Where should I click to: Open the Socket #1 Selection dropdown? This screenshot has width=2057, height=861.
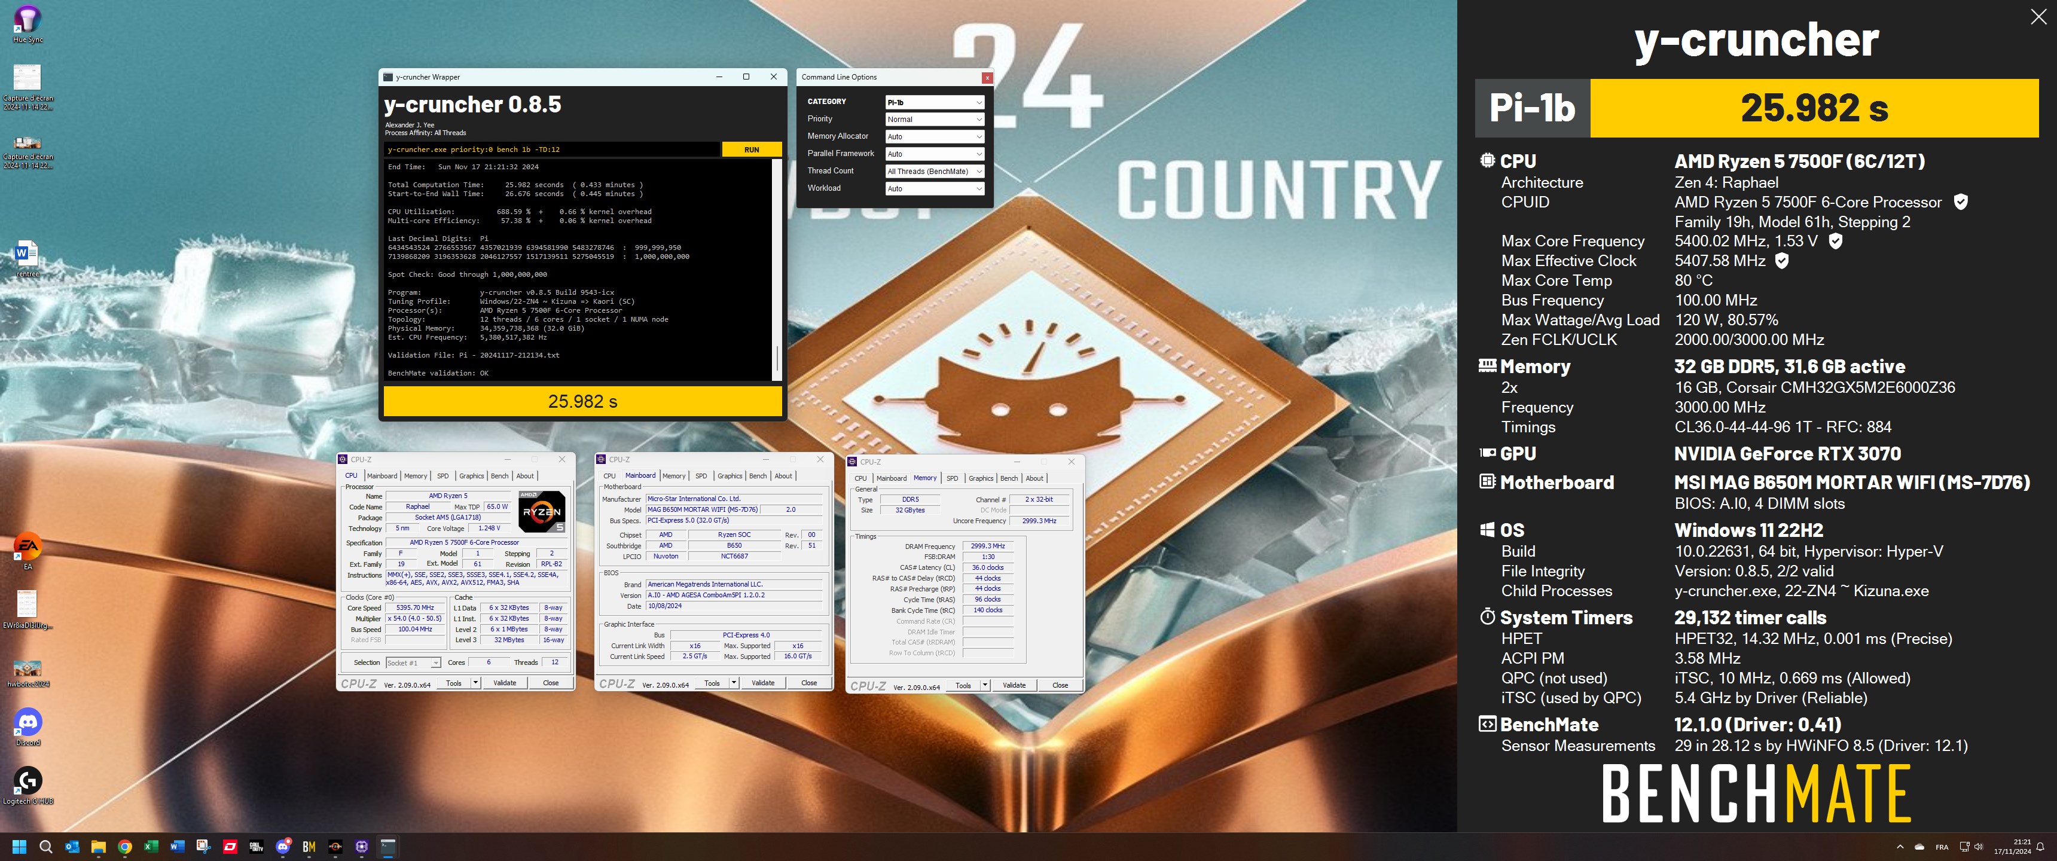[413, 663]
